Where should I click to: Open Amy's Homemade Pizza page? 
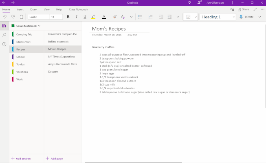pos(63,64)
